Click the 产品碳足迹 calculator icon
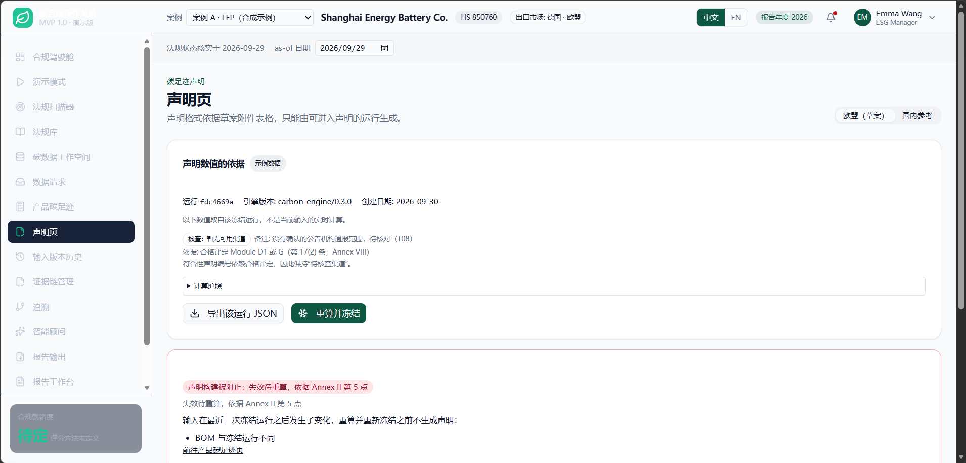966x463 pixels. pos(20,206)
